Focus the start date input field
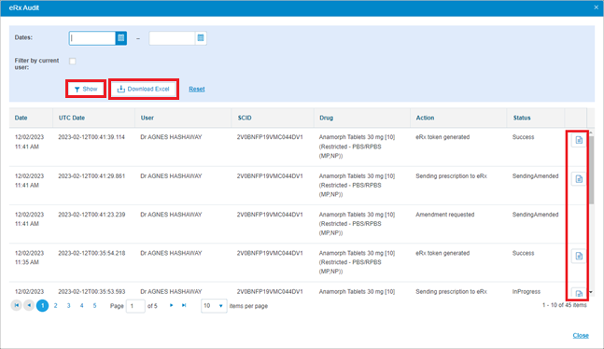Viewport: 604px width, 349px height. pyautogui.click(x=92, y=38)
